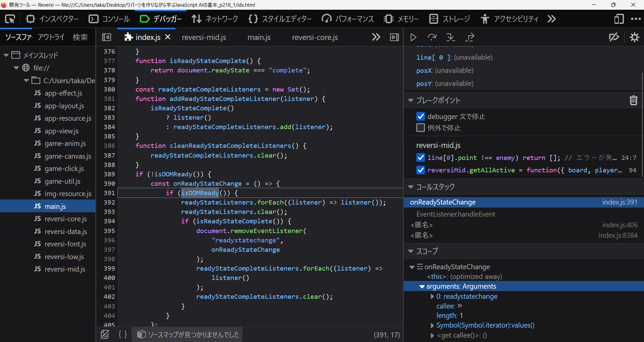Open debugger settings gear icon
This screenshot has width=644, height=342.
coord(634,37)
